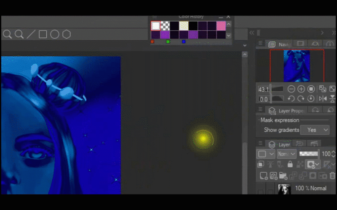Toggle clip to layer below icon
337x210 pixels.
point(261,165)
